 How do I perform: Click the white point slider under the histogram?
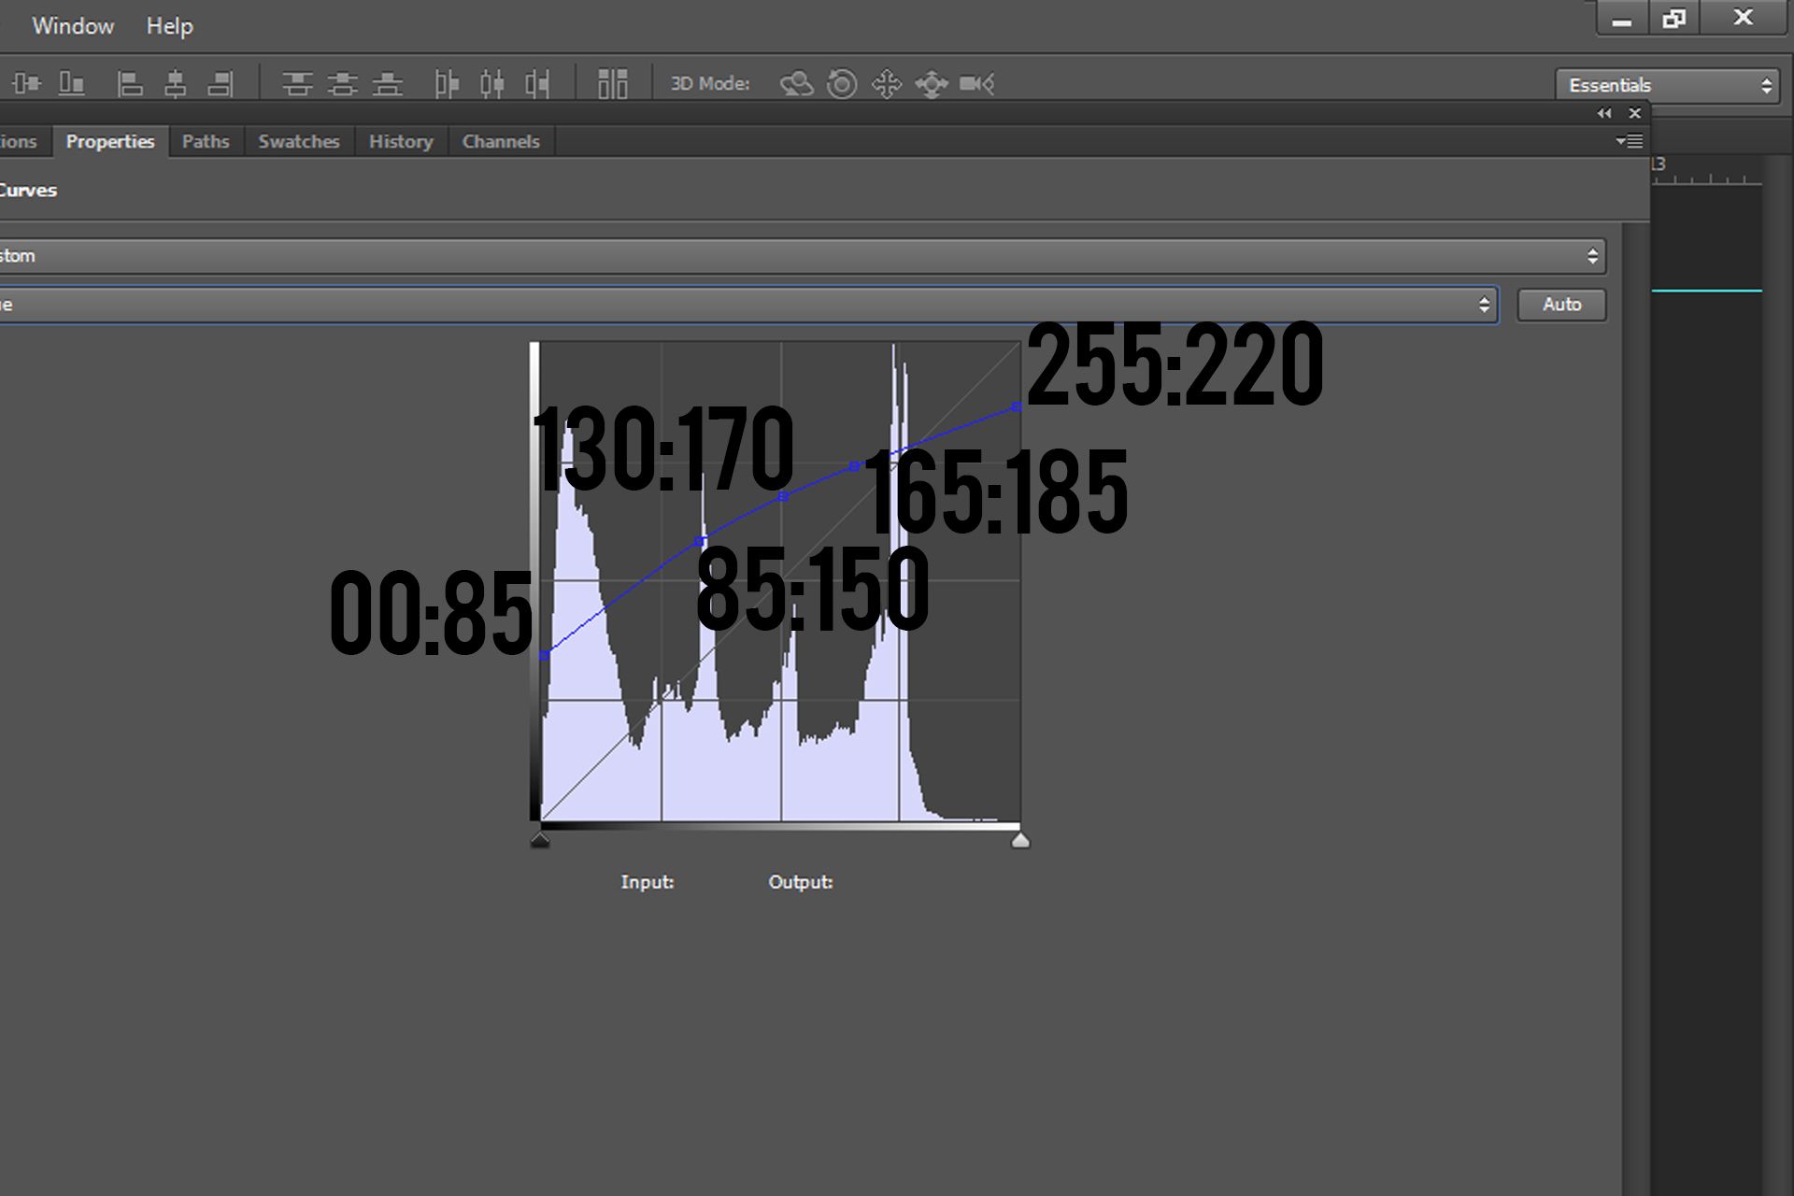tap(1020, 840)
